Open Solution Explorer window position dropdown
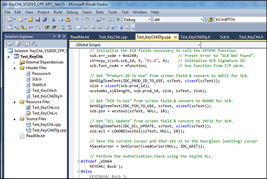This screenshot has width=267, height=179. (x=54, y=37)
